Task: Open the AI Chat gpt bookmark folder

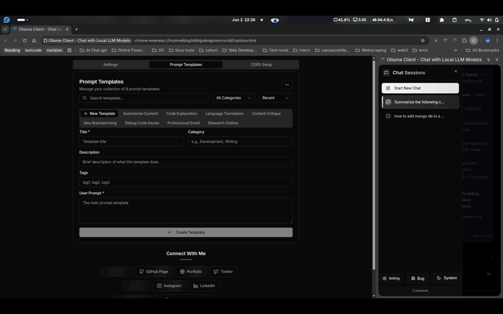Action: click(93, 50)
